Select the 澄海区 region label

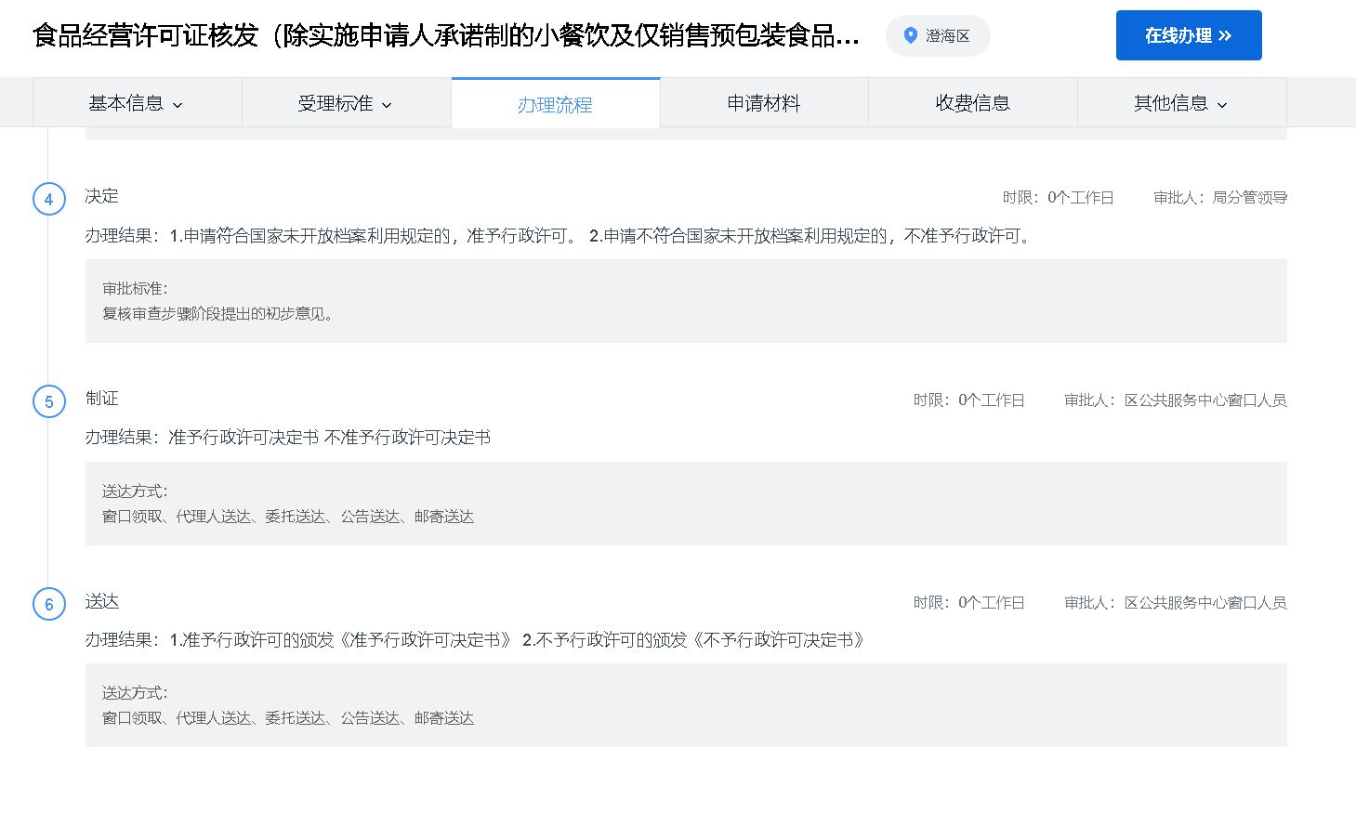947,36
